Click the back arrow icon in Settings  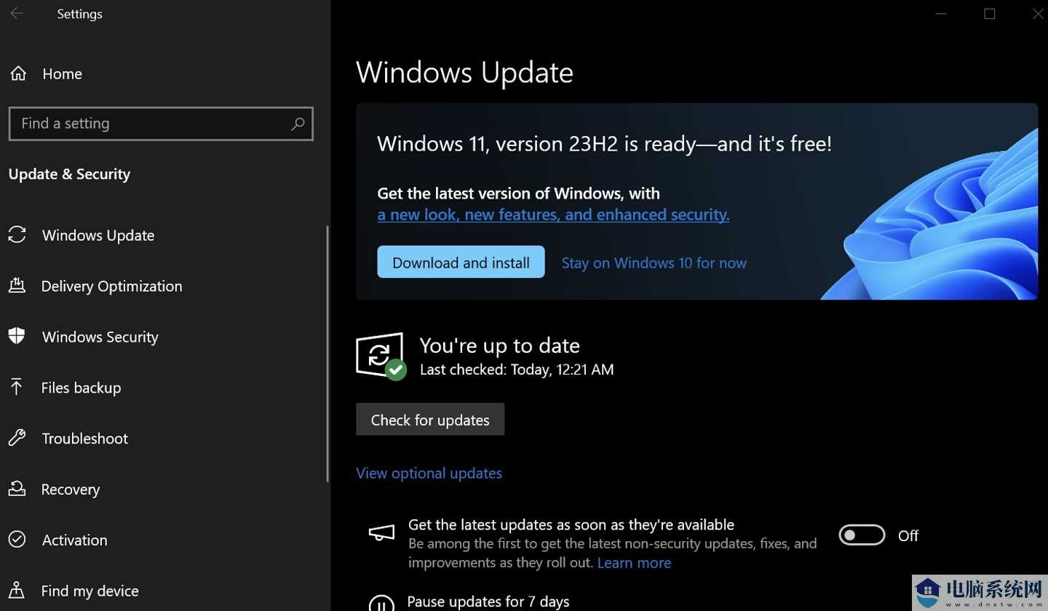coord(17,14)
